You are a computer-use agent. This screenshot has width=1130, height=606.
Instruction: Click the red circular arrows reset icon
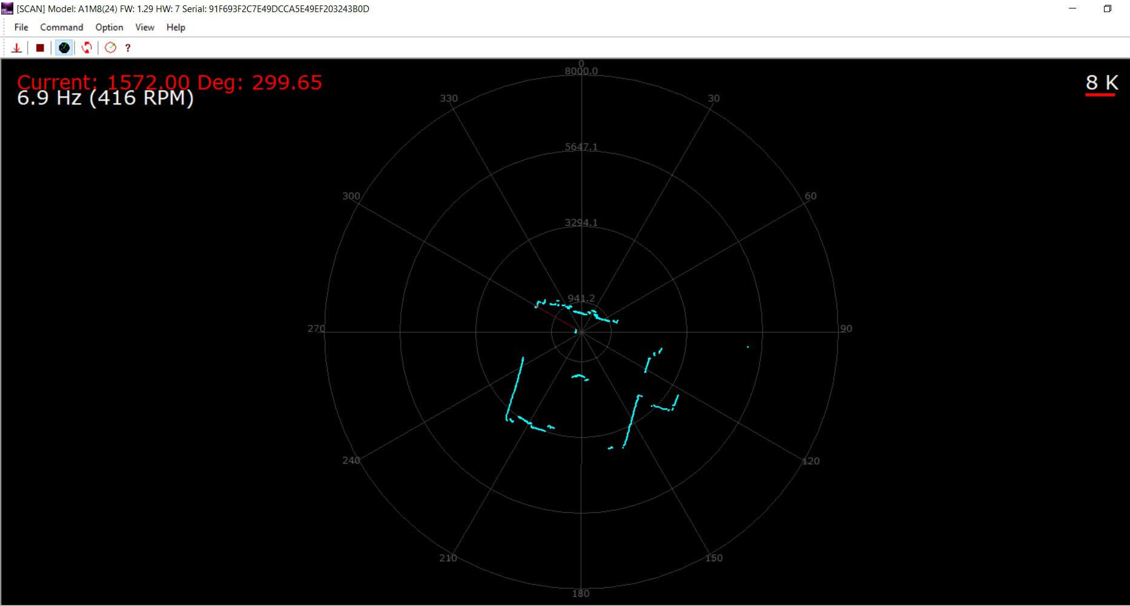87,48
